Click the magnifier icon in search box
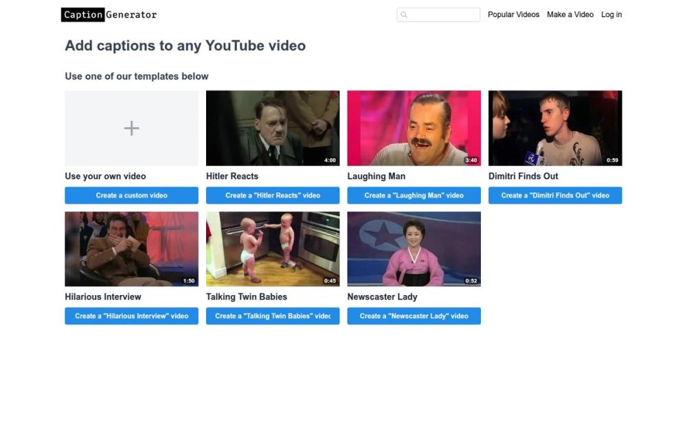This screenshot has height=429, width=687. click(x=404, y=15)
